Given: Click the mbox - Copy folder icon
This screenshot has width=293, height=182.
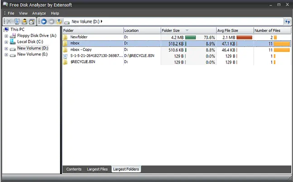Looking at the screenshot, I should tap(65, 50).
